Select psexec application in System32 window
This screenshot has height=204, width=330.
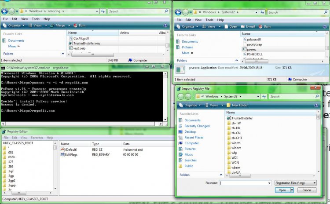pyautogui.click(x=249, y=49)
